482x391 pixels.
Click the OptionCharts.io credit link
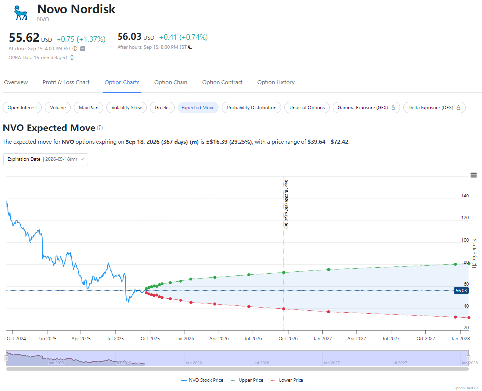(x=466, y=388)
